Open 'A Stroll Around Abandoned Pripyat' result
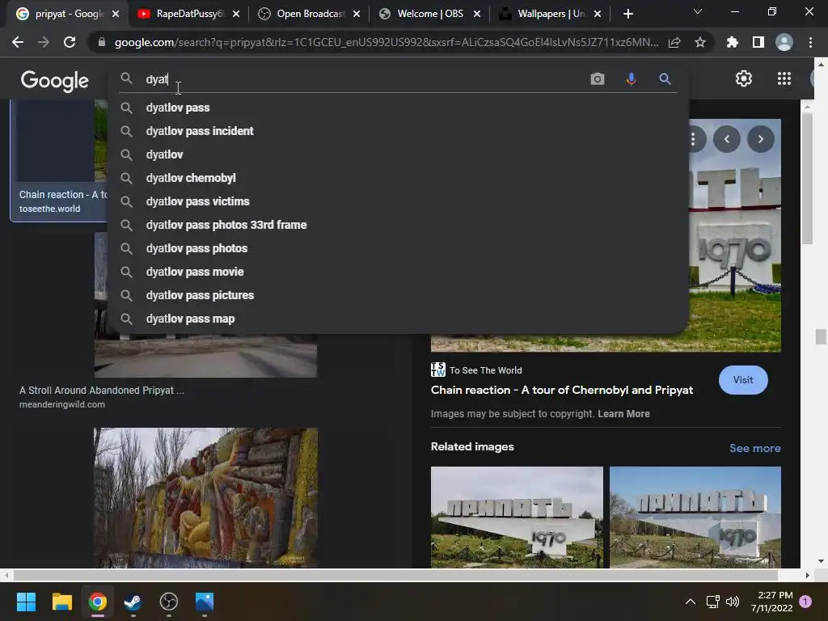828x621 pixels. (x=101, y=391)
